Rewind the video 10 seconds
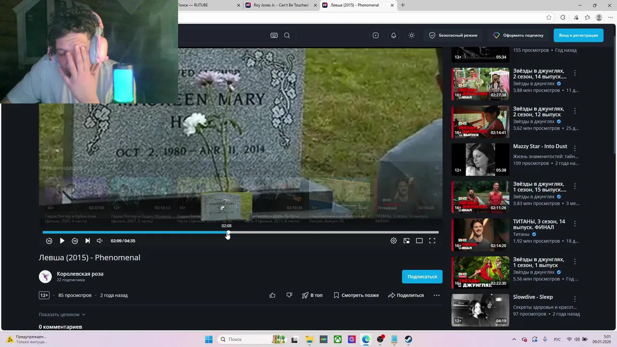Image resolution: width=617 pixels, height=347 pixels. [49, 240]
